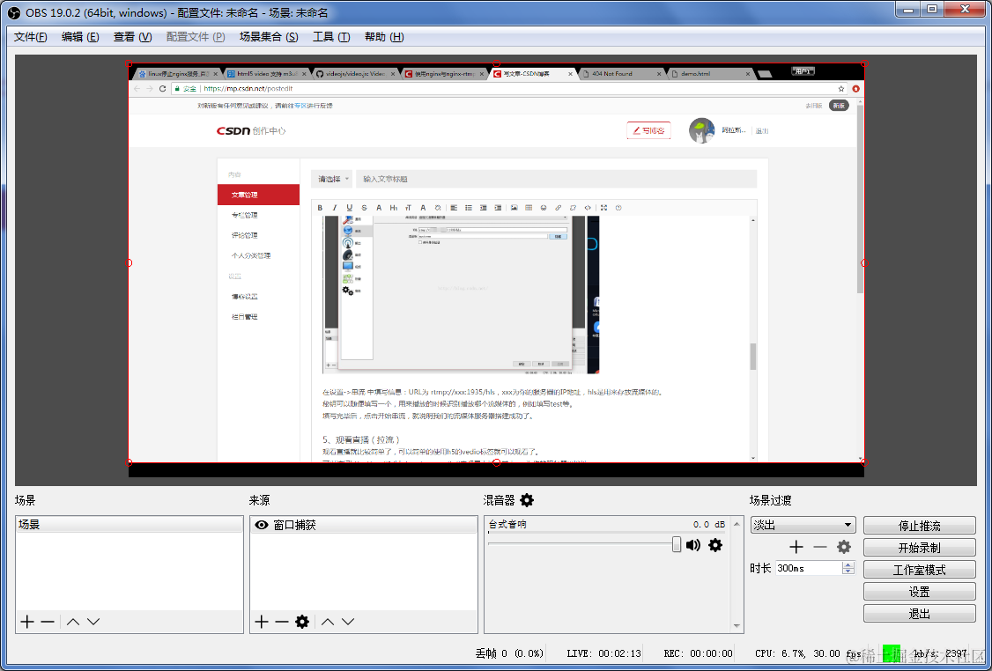
Task: Add a new source with plus icon
Action: pyautogui.click(x=262, y=622)
